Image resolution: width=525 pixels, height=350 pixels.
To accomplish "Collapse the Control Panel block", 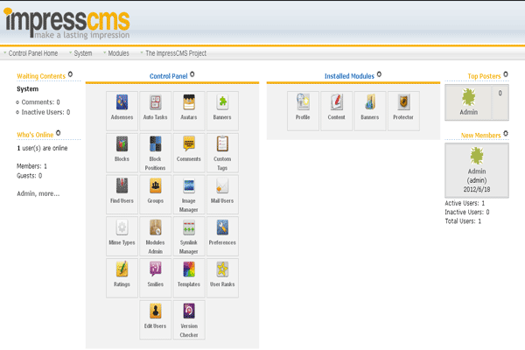I will tap(192, 74).
